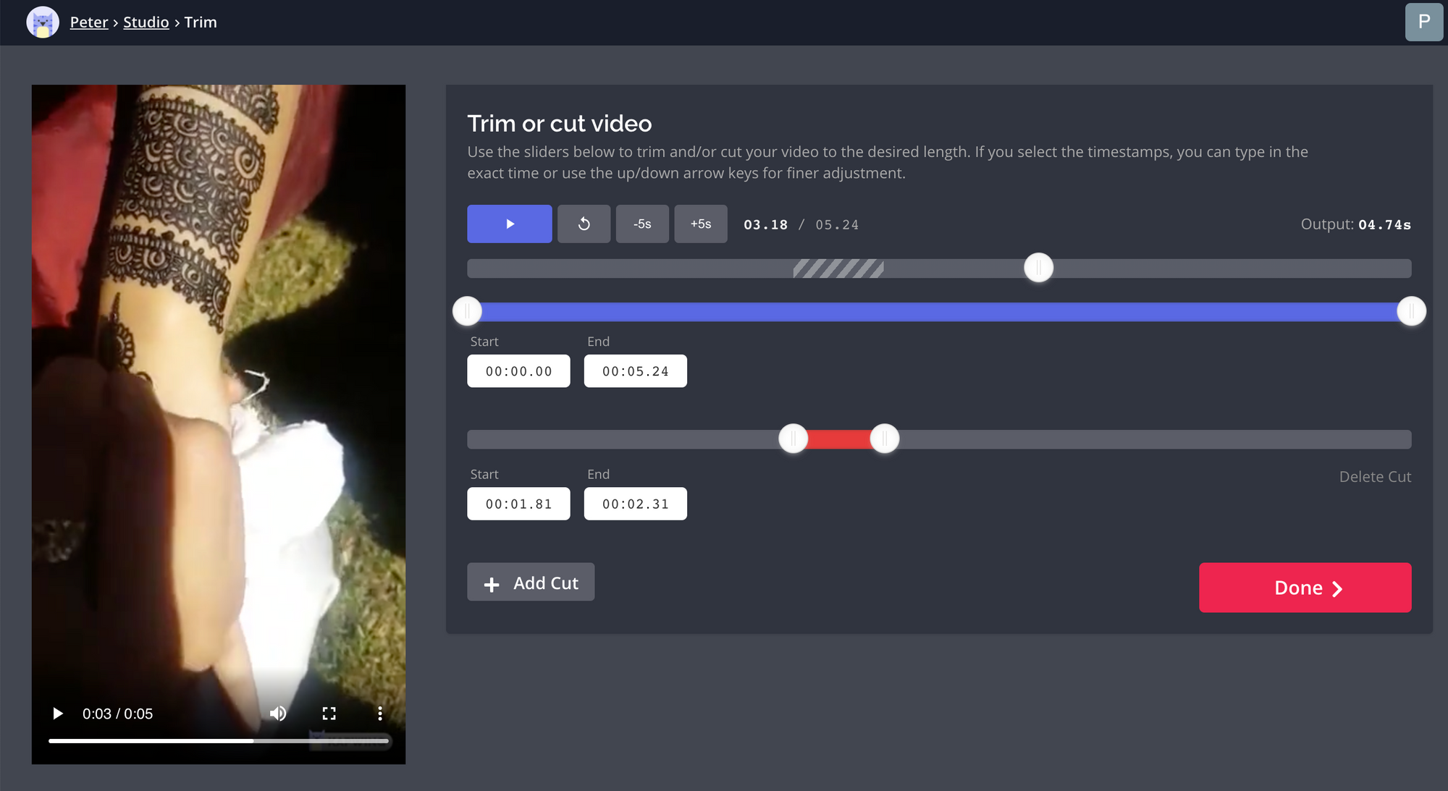
Task: Open the Studio breadcrumb link
Action: [x=146, y=22]
